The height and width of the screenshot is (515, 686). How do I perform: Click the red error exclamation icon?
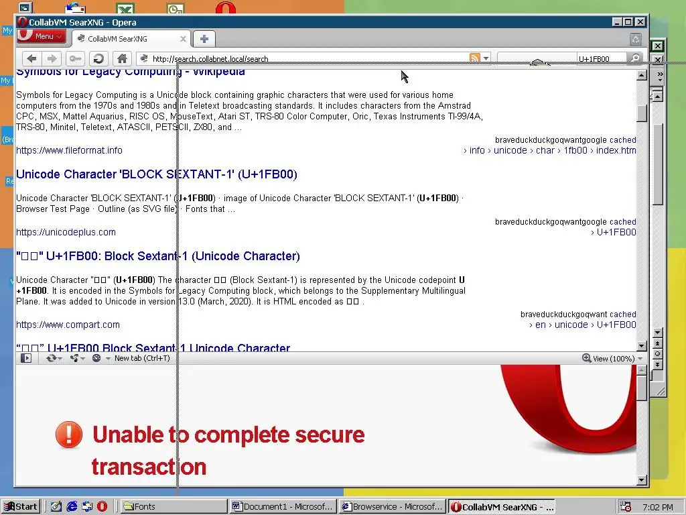pos(69,435)
